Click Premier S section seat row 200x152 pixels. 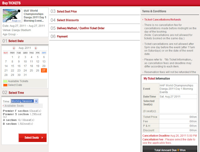pos(22,115)
